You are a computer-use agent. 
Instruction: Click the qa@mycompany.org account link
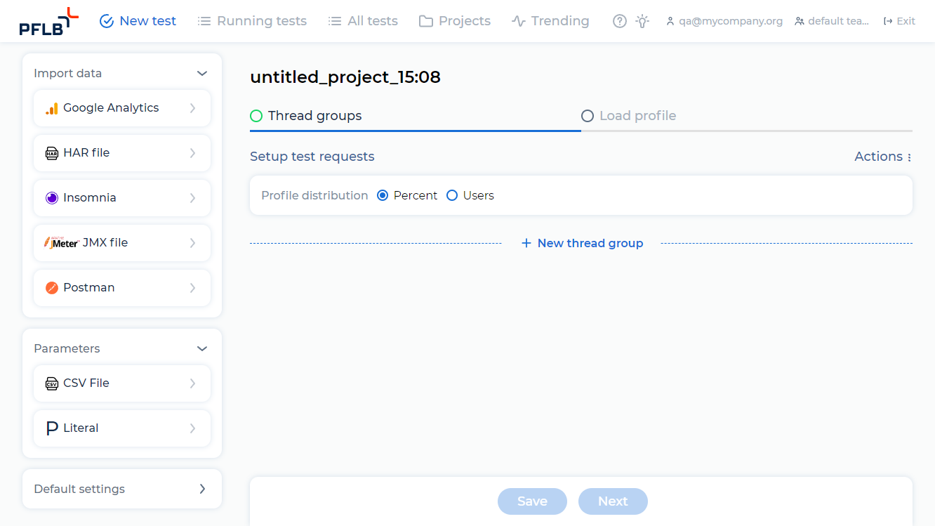coord(724,21)
